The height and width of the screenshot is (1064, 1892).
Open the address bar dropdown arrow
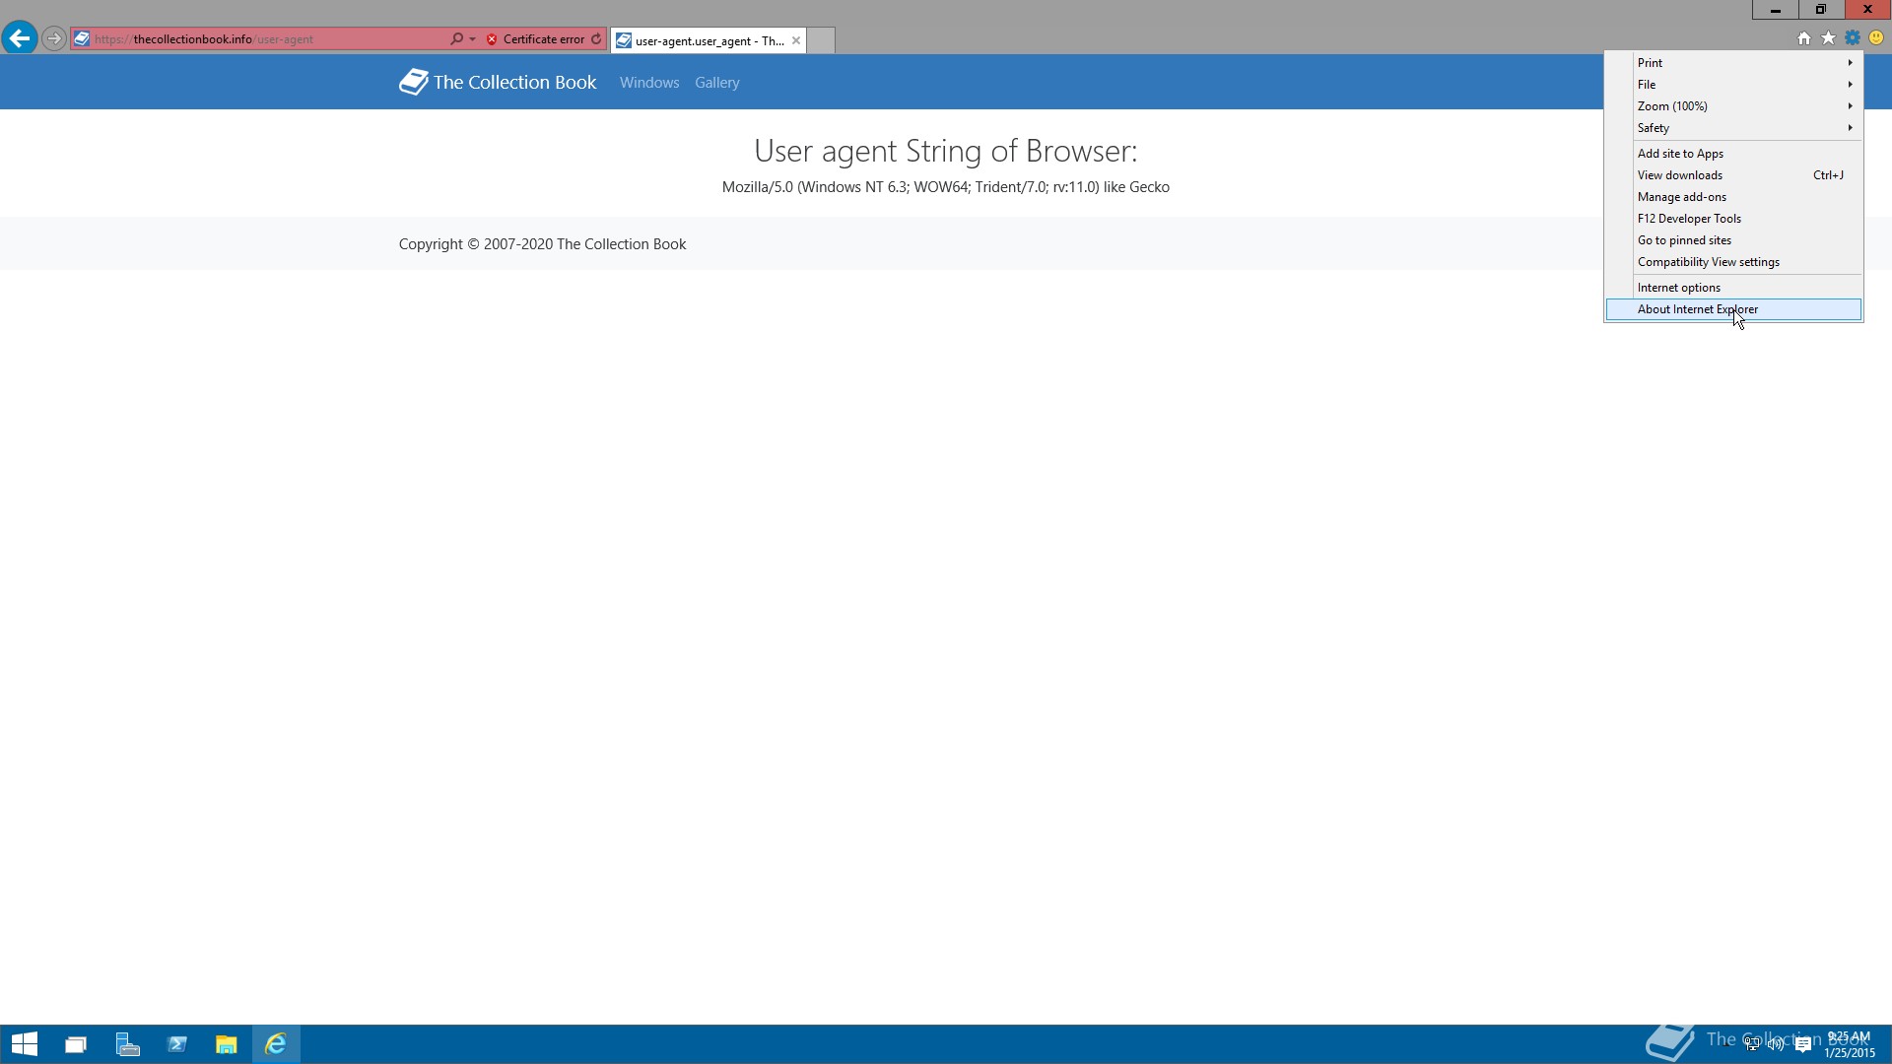pos(473,39)
